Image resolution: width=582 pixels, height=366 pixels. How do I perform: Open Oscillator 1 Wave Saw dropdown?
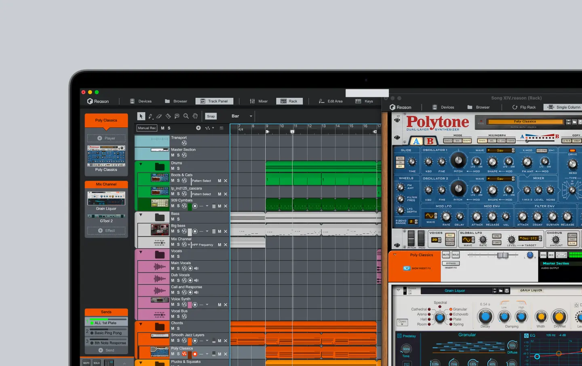click(x=501, y=151)
